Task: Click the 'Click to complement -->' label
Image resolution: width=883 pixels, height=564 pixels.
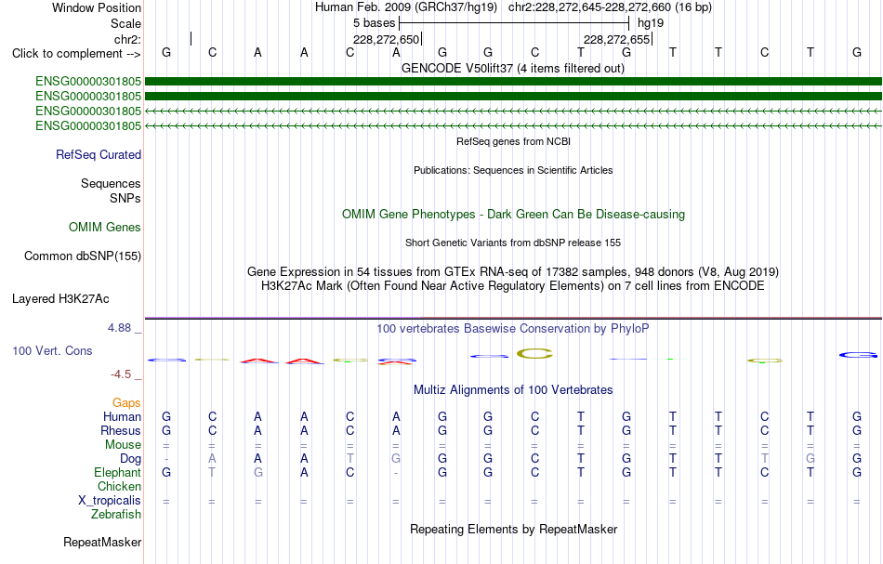Action: [x=76, y=54]
